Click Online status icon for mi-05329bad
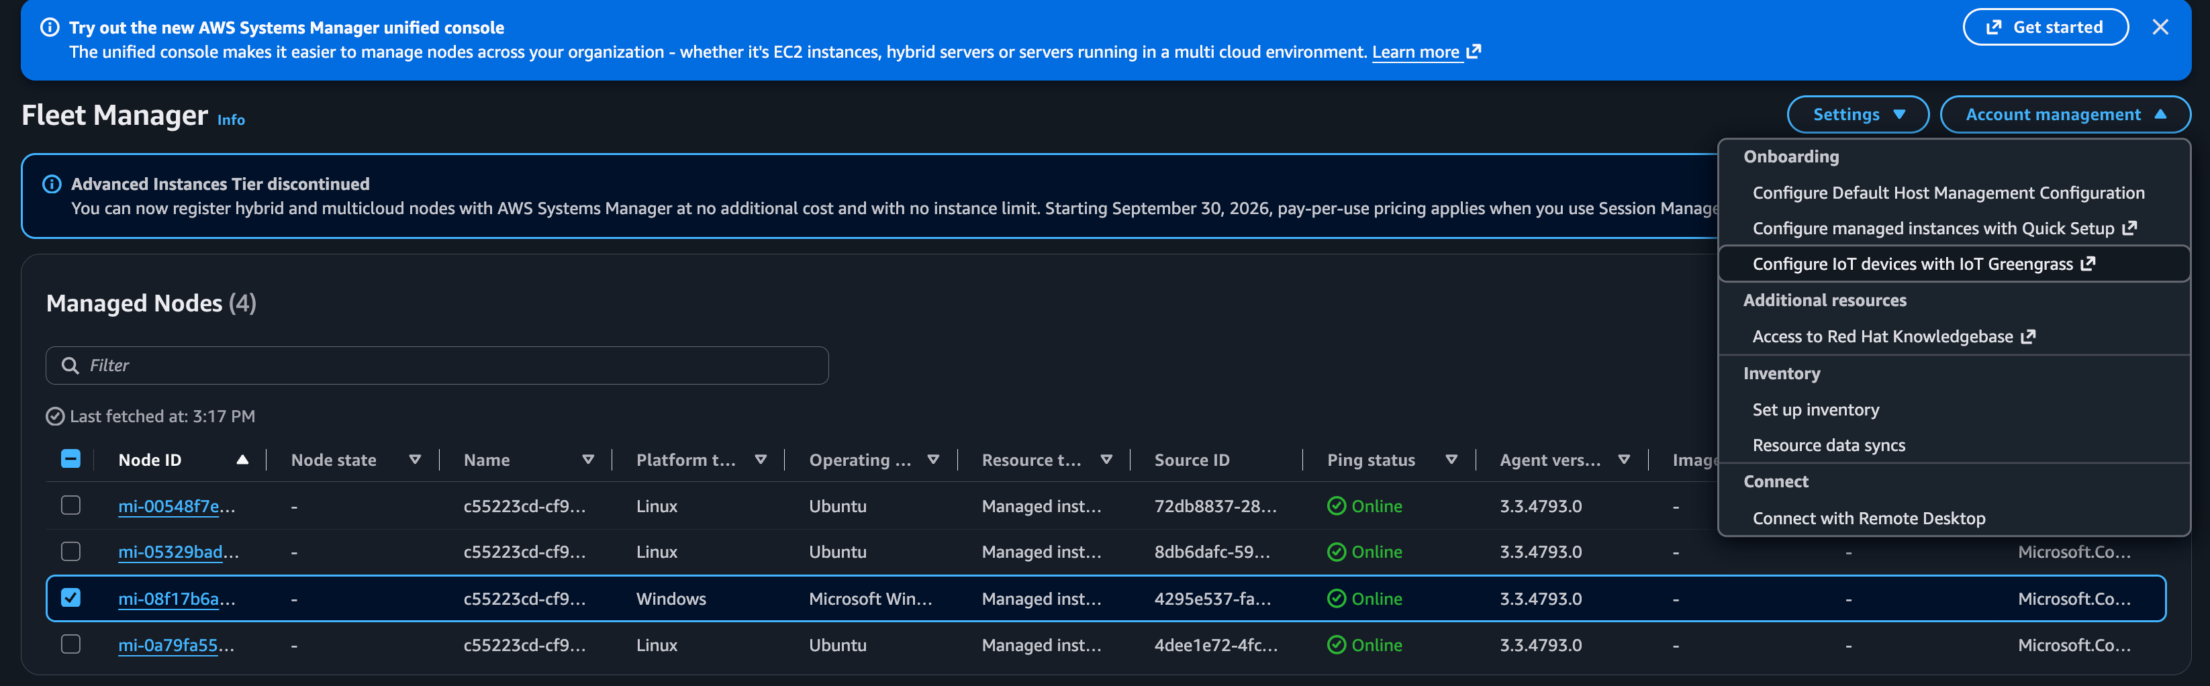Screen dimensions: 2210x686 tap(1337, 553)
